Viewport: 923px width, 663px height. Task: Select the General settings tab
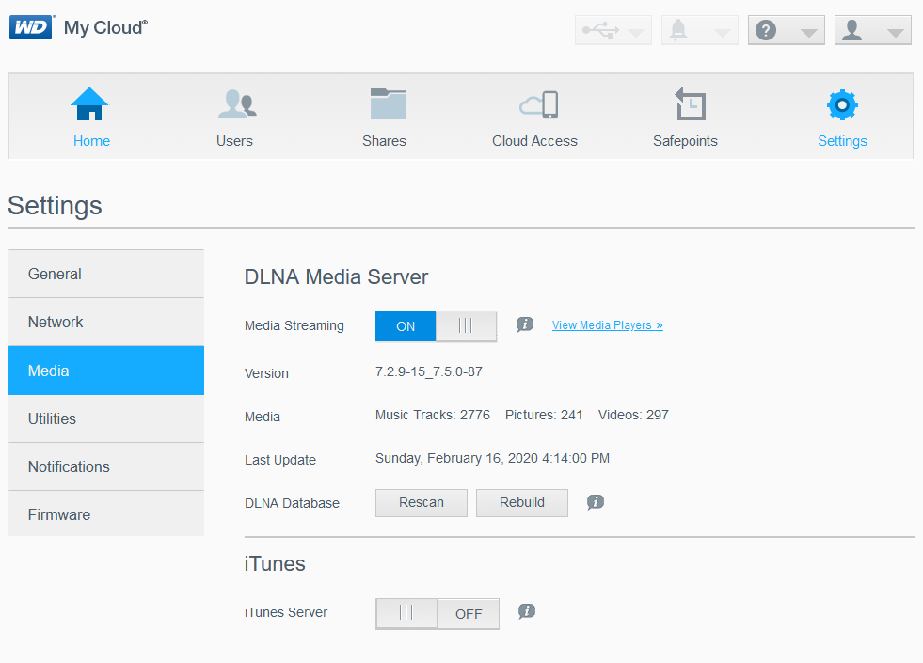[106, 274]
